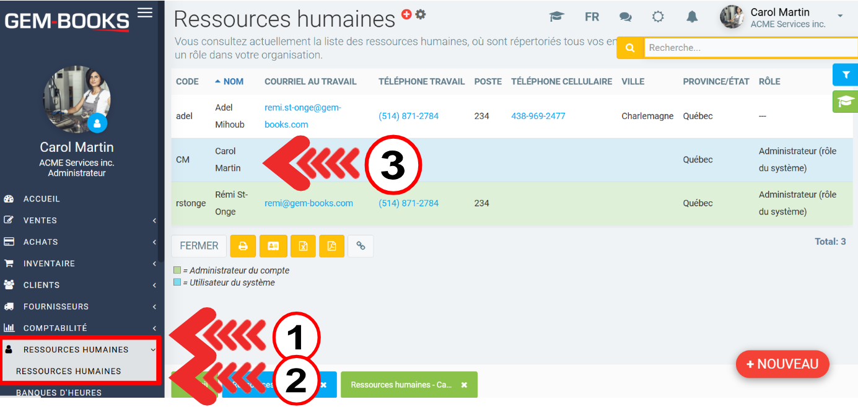858x407 pixels.
Task: Click the contact card export icon
Action: coord(273,246)
